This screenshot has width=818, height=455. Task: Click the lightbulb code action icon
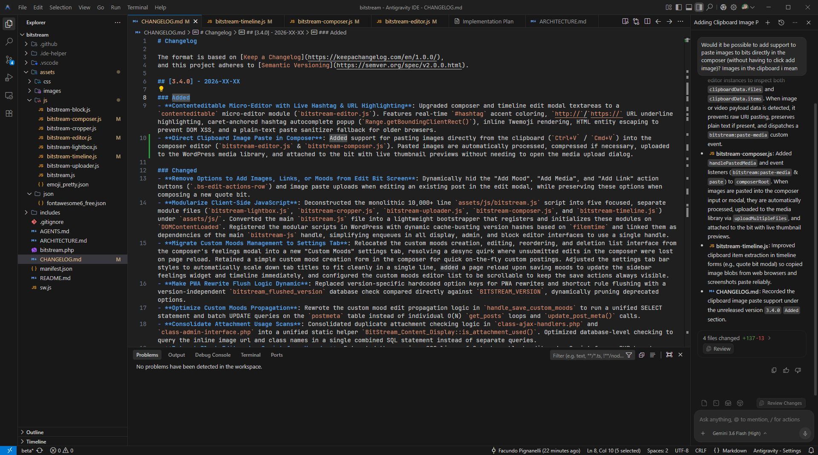tap(161, 89)
